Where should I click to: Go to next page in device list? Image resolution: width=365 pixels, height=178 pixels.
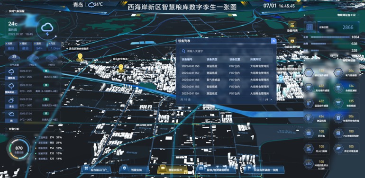pyautogui.click(x=271, y=99)
